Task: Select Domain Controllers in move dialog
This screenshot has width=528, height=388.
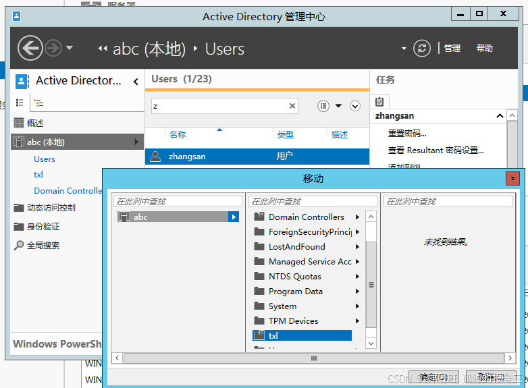Action: (306, 217)
